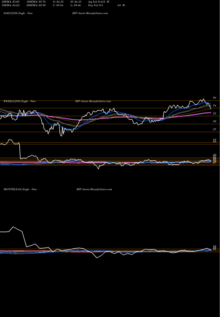
Task: Click the Avg Vol: 0.412 M text
Action: [99, 2]
